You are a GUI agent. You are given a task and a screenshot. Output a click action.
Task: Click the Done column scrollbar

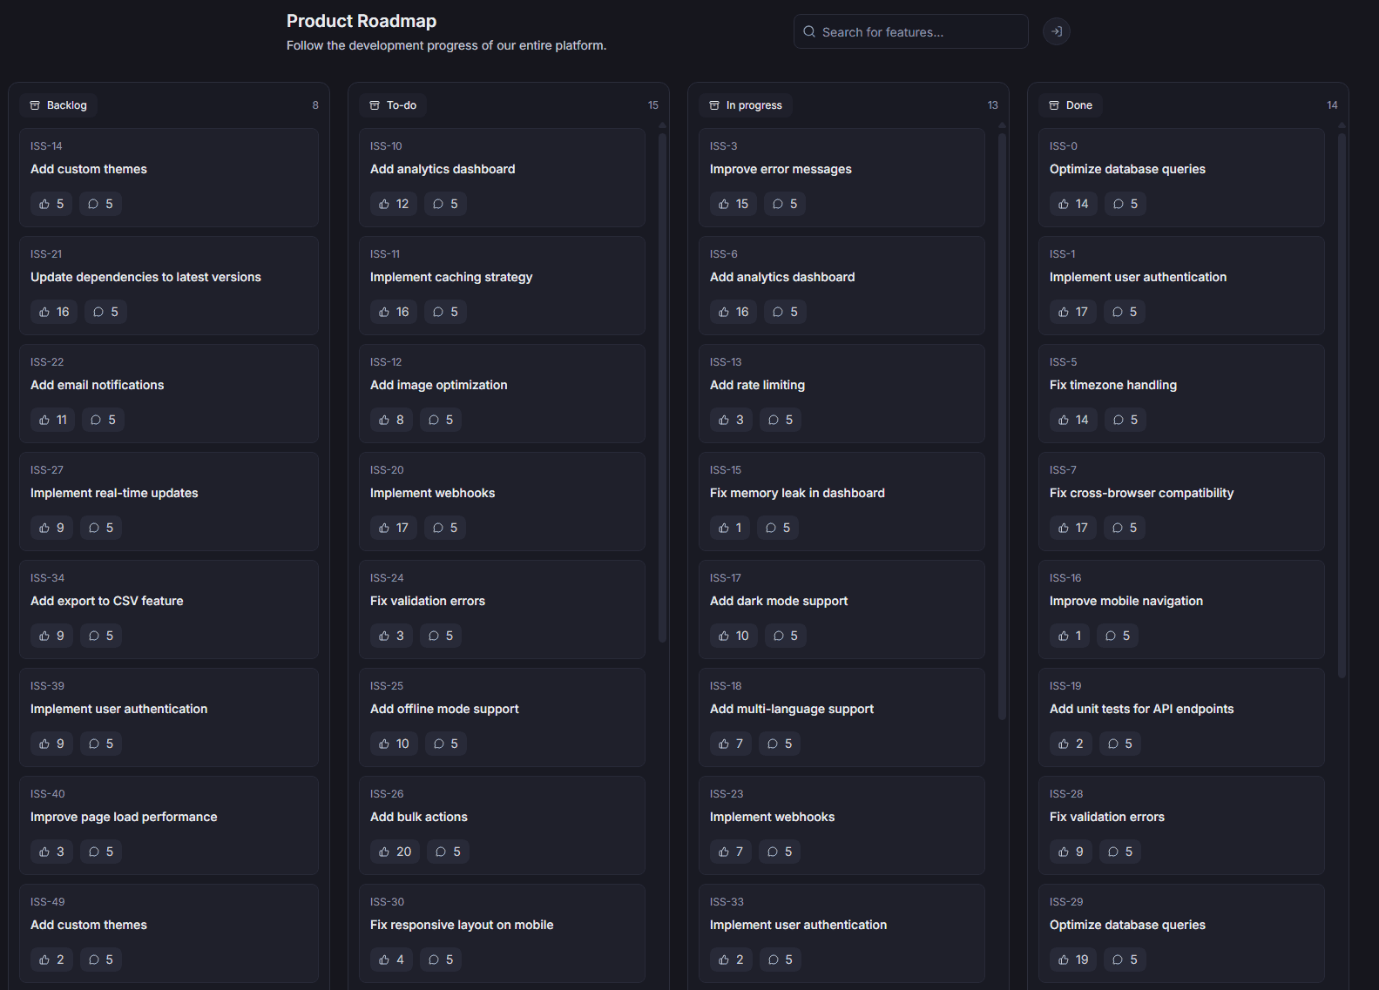(x=1342, y=405)
